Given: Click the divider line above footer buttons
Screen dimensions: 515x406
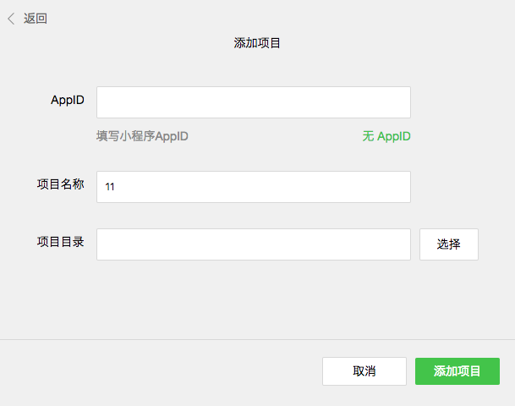Looking at the screenshot, I should coord(257,340).
